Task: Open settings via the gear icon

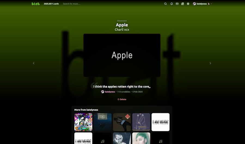Action: (188, 4)
